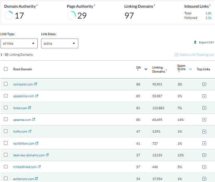Open folkd.com in new tab icon
The width and height of the screenshot is (215, 182).
click(29, 108)
